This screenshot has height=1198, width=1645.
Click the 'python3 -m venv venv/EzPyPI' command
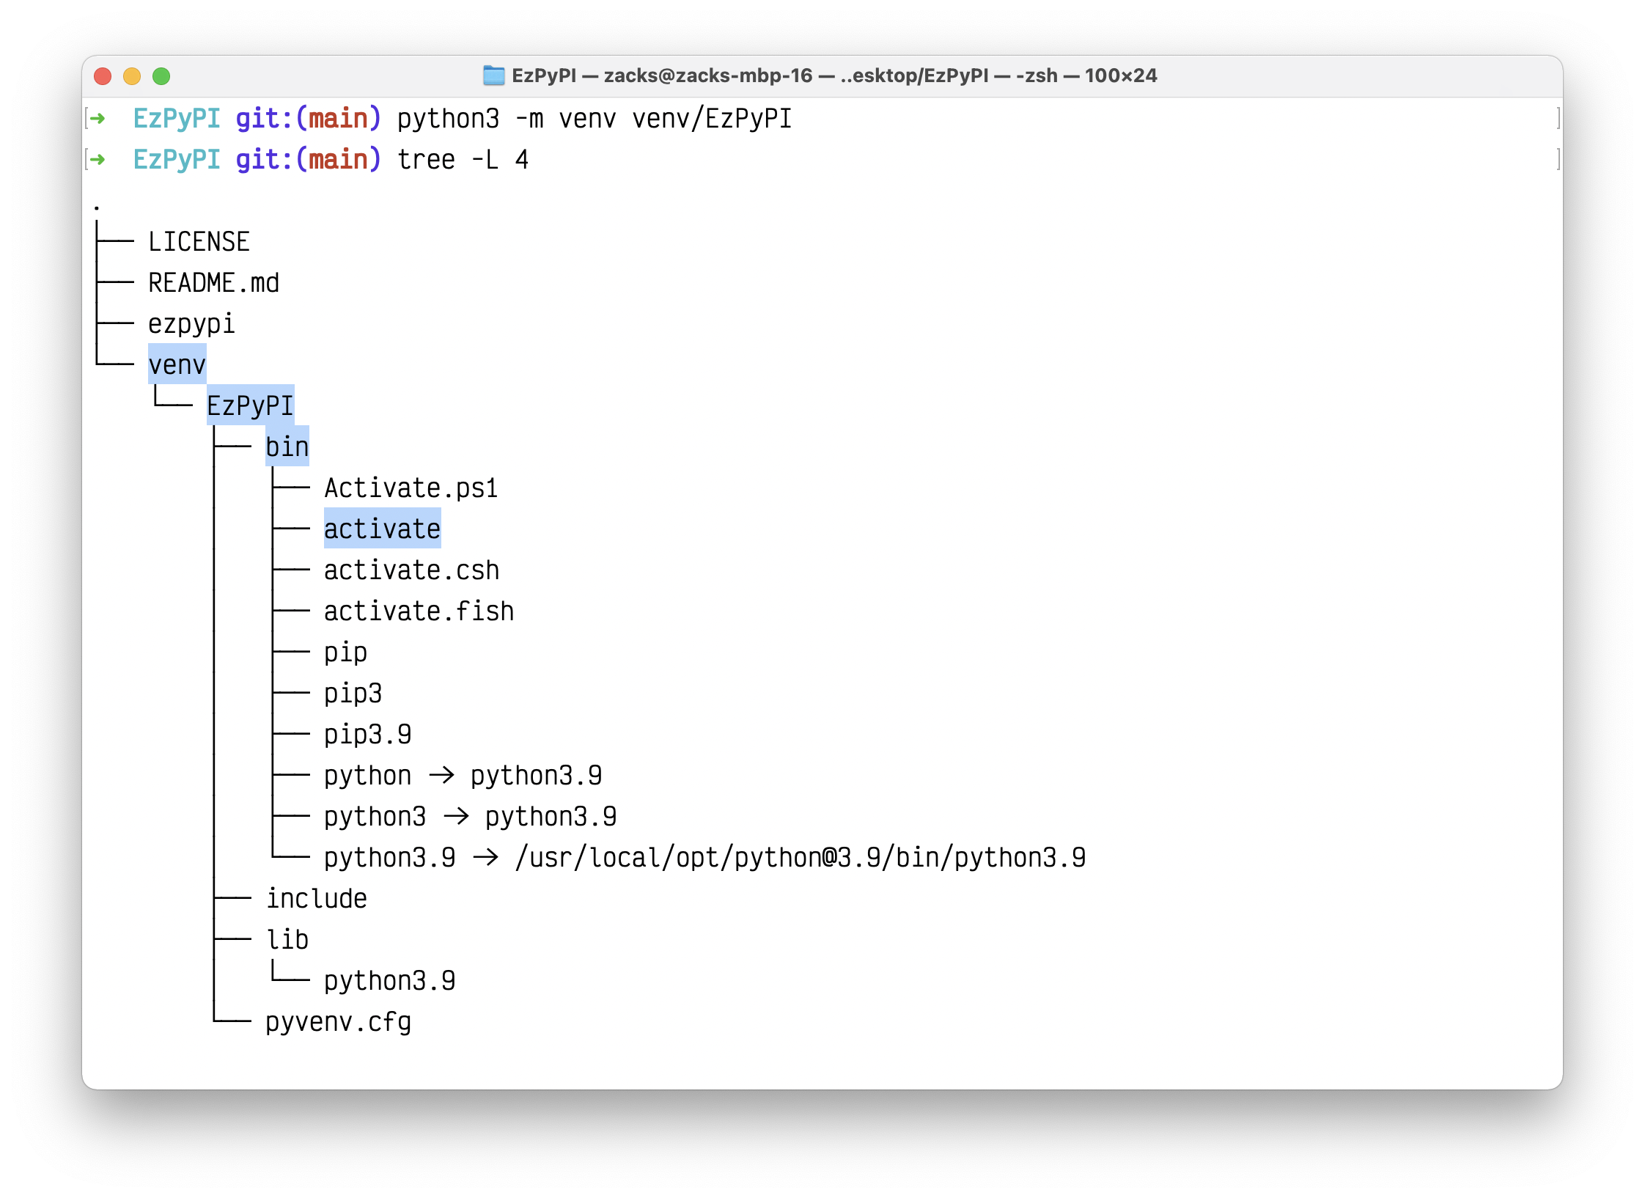[x=595, y=118]
